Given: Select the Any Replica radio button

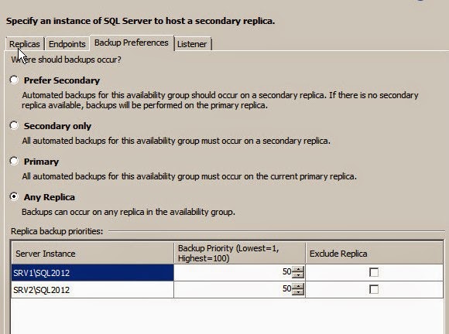Looking at the screenshot, I should click(x=14, y=196).
